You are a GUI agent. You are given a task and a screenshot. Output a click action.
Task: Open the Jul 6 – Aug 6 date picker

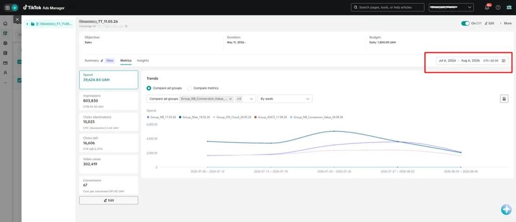[472, 61]
